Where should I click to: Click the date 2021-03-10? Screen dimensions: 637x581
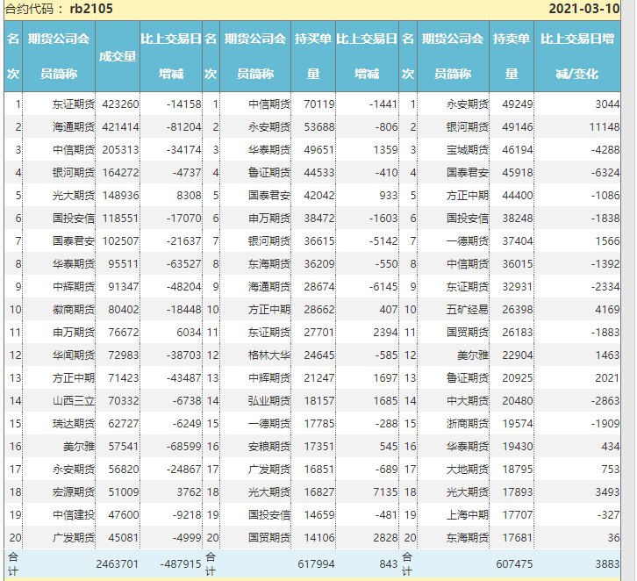pos(584,9)
